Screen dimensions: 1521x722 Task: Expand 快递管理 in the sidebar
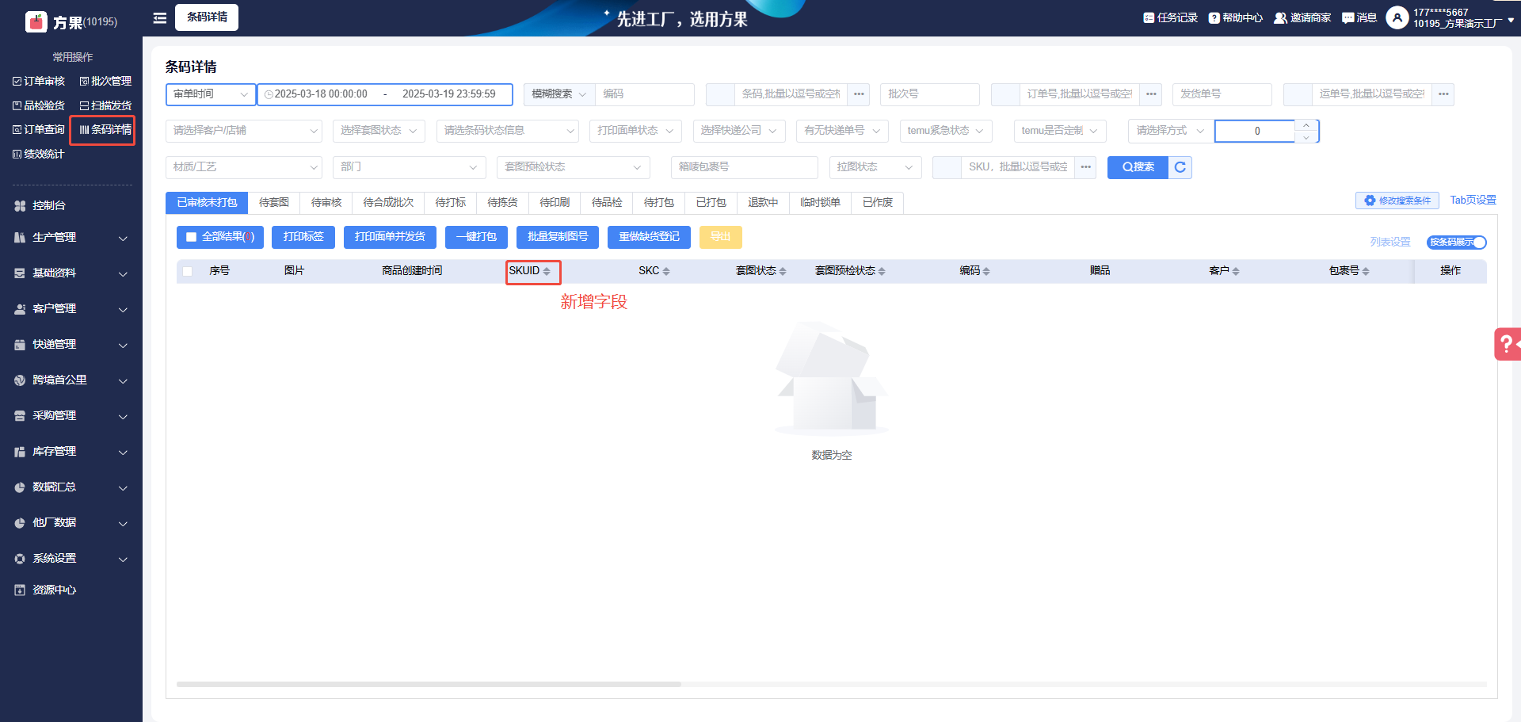(x=71, y=344)
